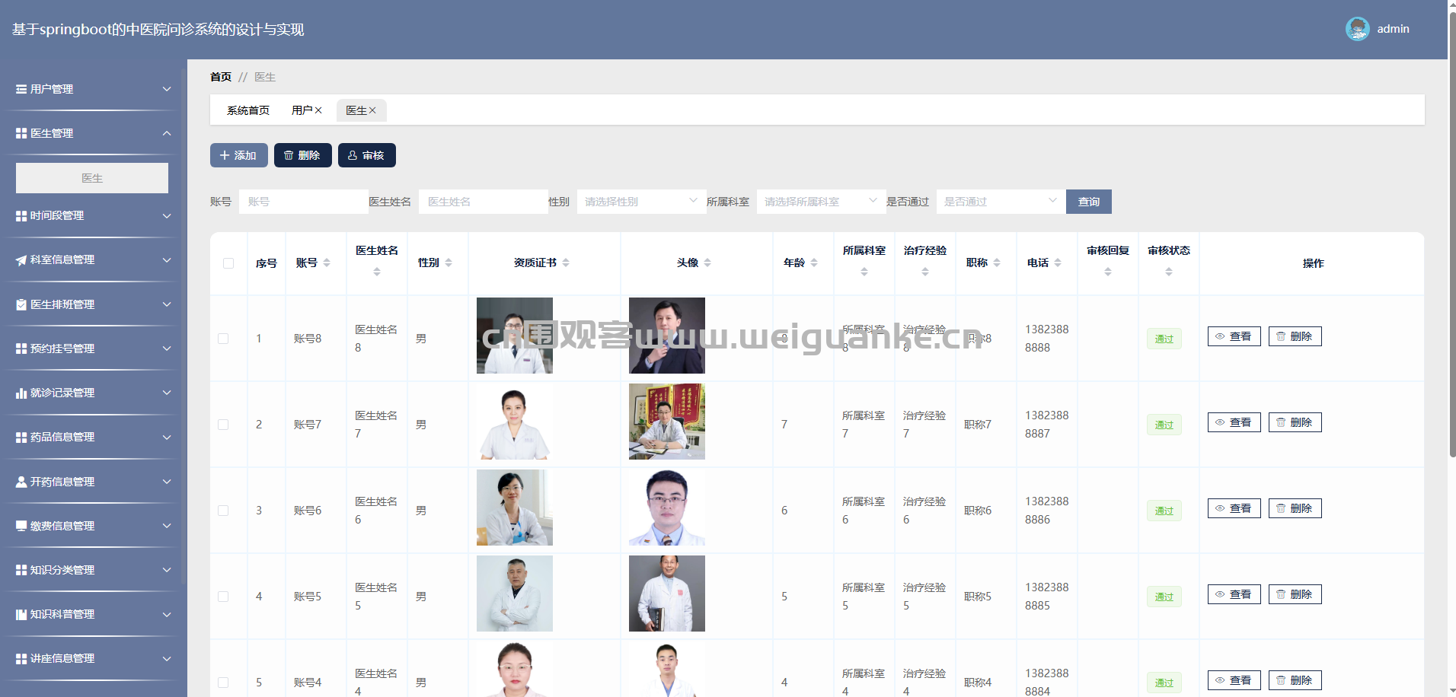Open the 性别 dropdown filter
Image resolution: width=1456 pixels, height=697 pixels.
click(640, 202)
